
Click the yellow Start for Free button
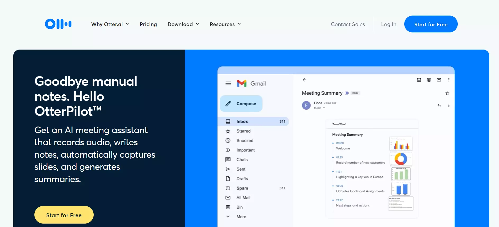click(x=64, y=215)
